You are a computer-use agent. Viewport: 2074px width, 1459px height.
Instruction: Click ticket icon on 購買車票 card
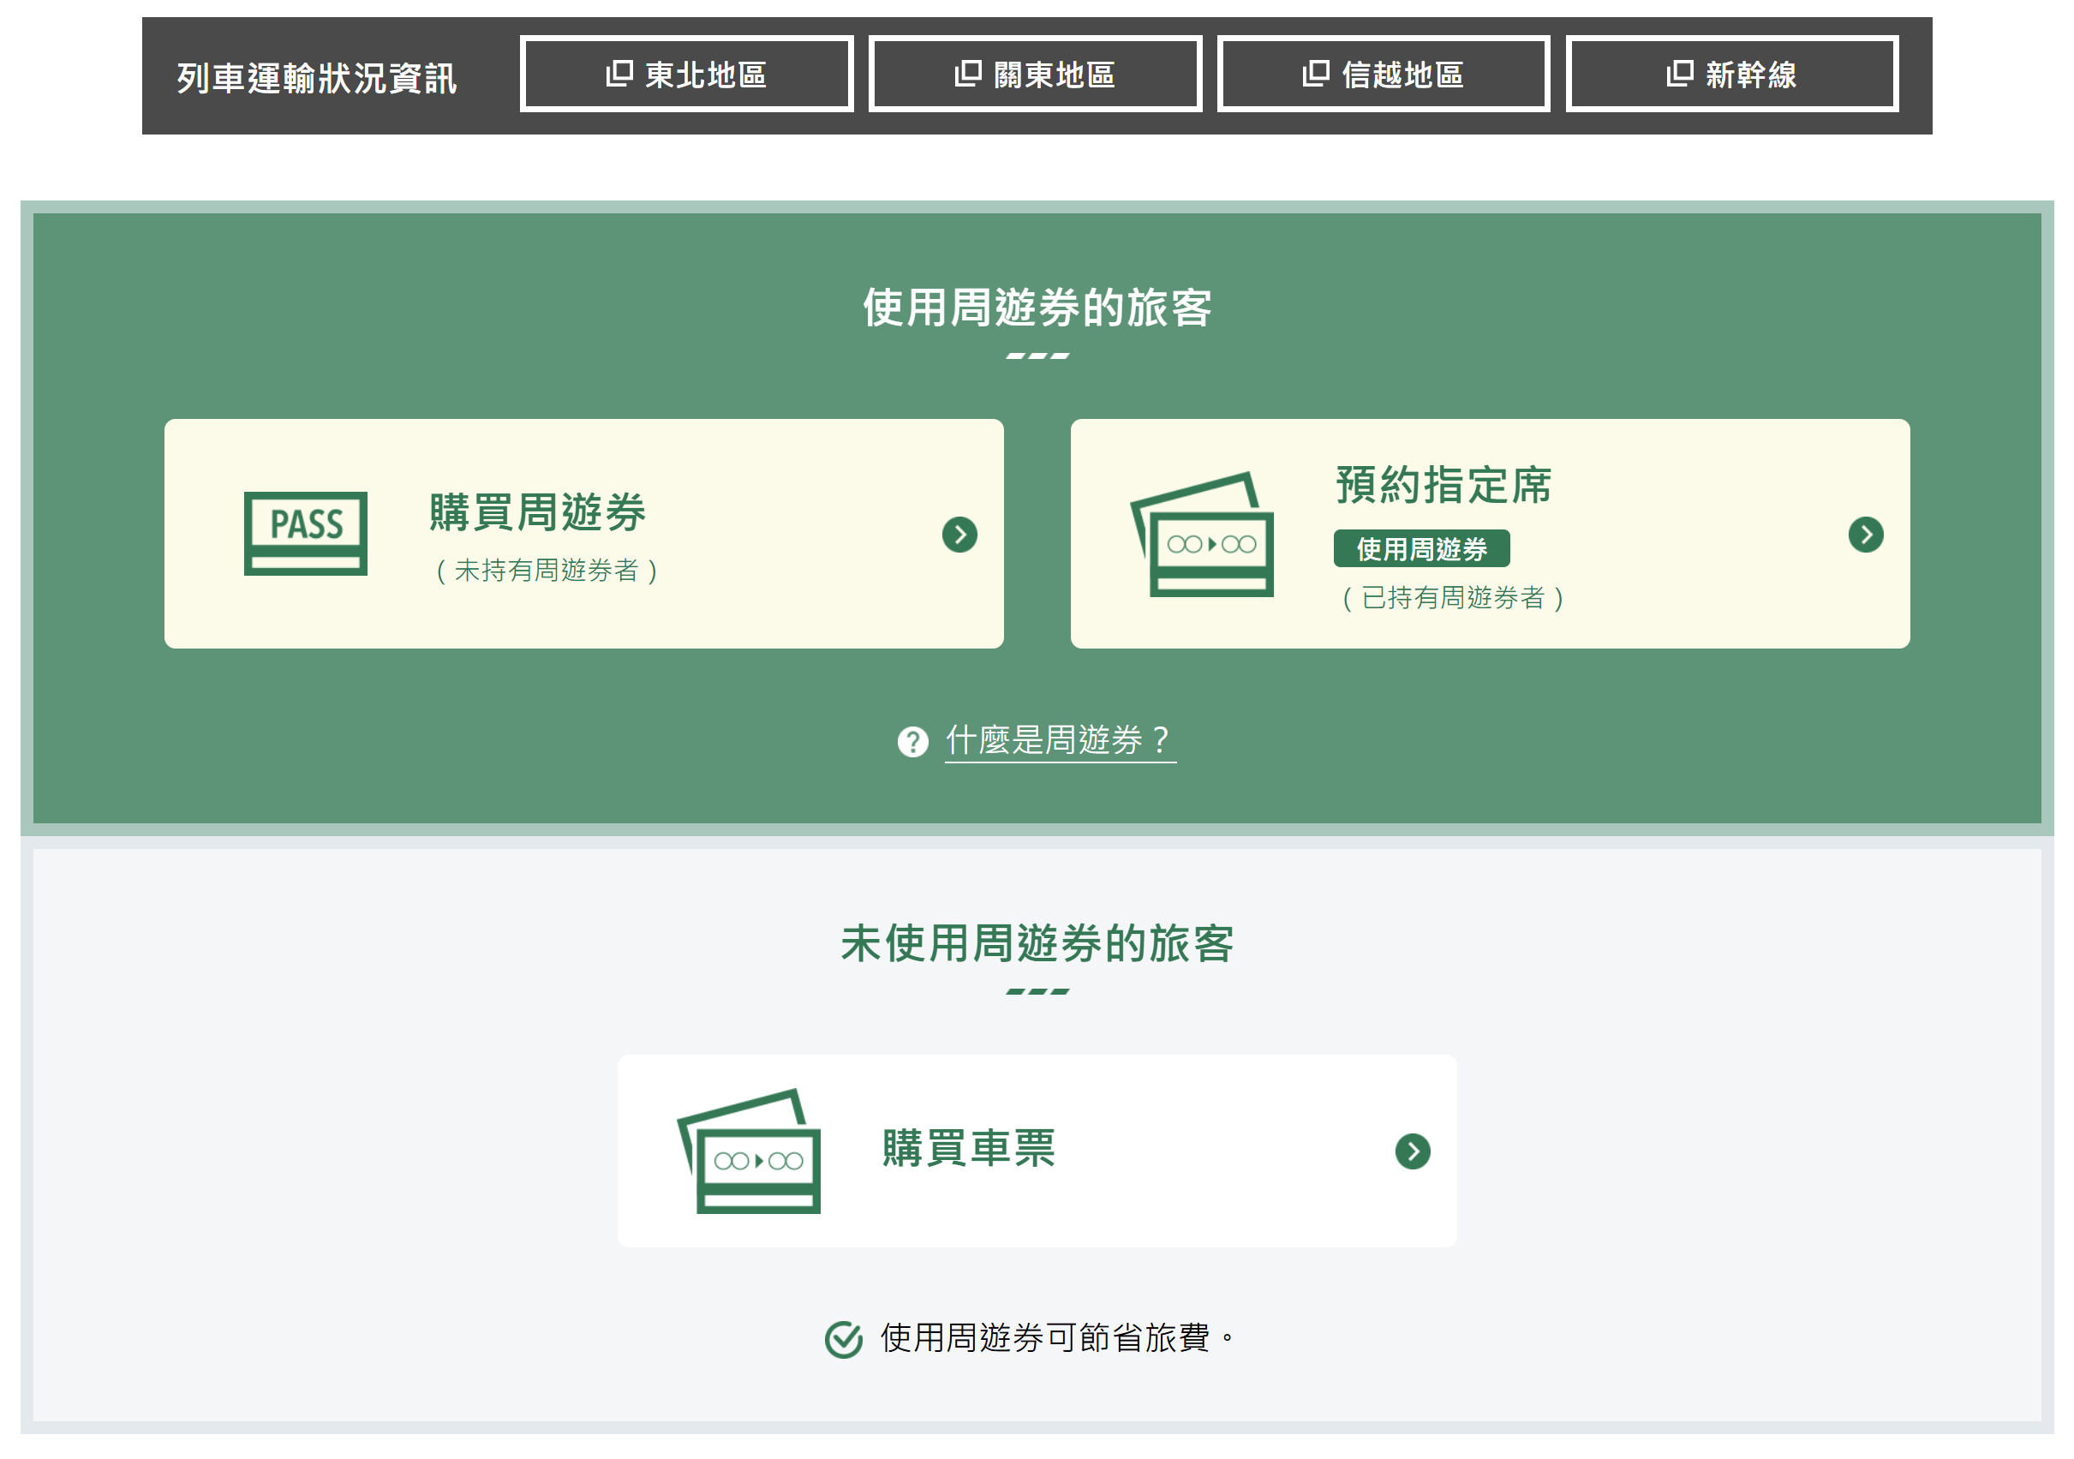point(749,1151)
